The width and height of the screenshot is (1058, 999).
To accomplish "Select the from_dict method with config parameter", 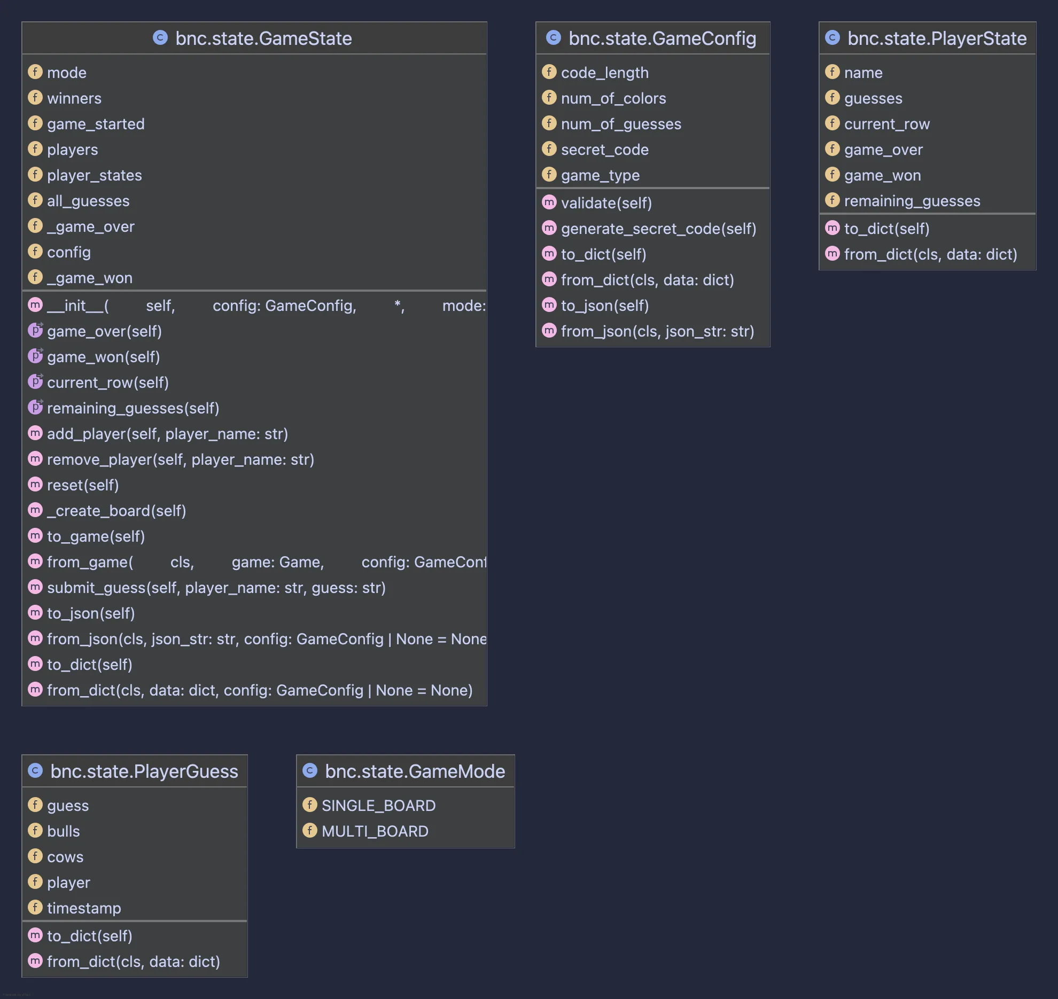I will (260, 690).
